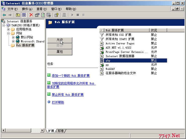Click the Start (play) toolbar button
The image size is (186, 139).
click(x=72, y=15)
